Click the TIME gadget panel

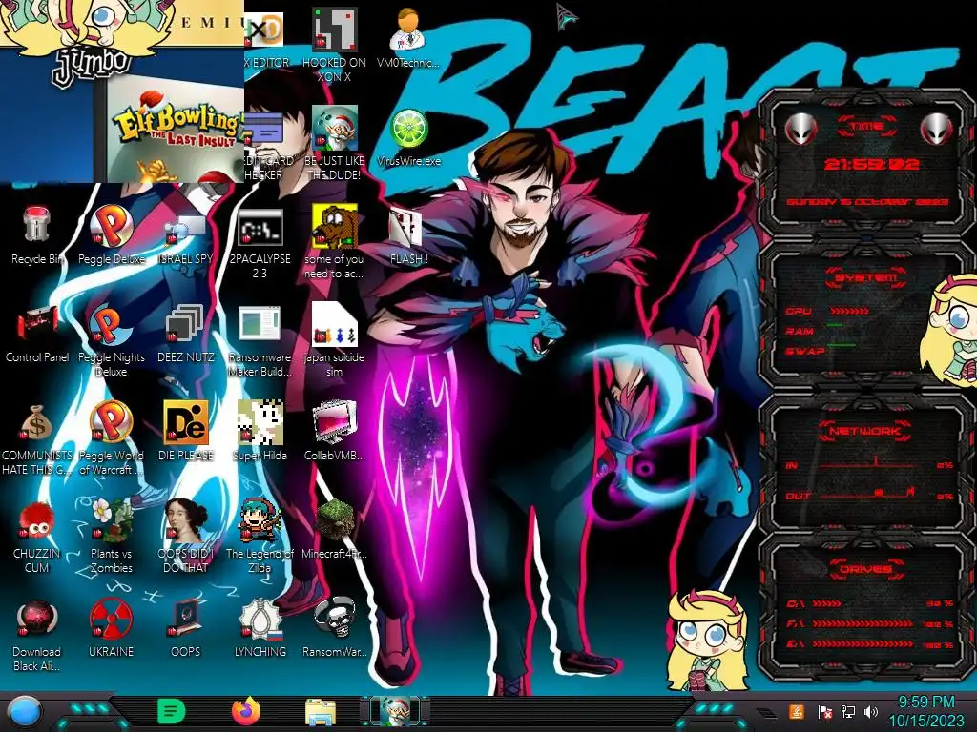(x=866, y=163)
